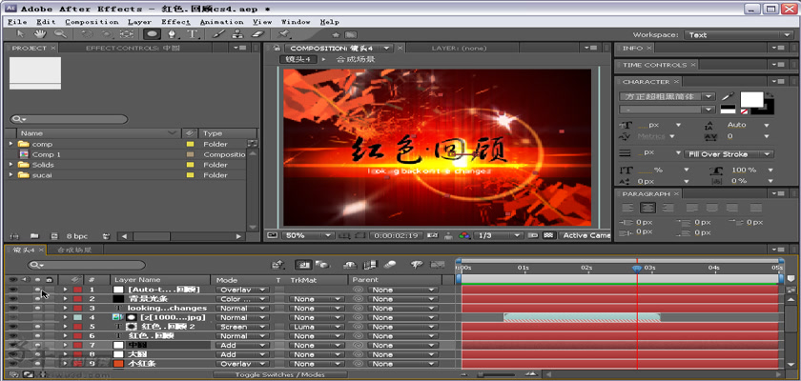Screen dimensions: 801x381
Task: Hide layer 3 looking...changes eye toggle
Action: (13, 308)
